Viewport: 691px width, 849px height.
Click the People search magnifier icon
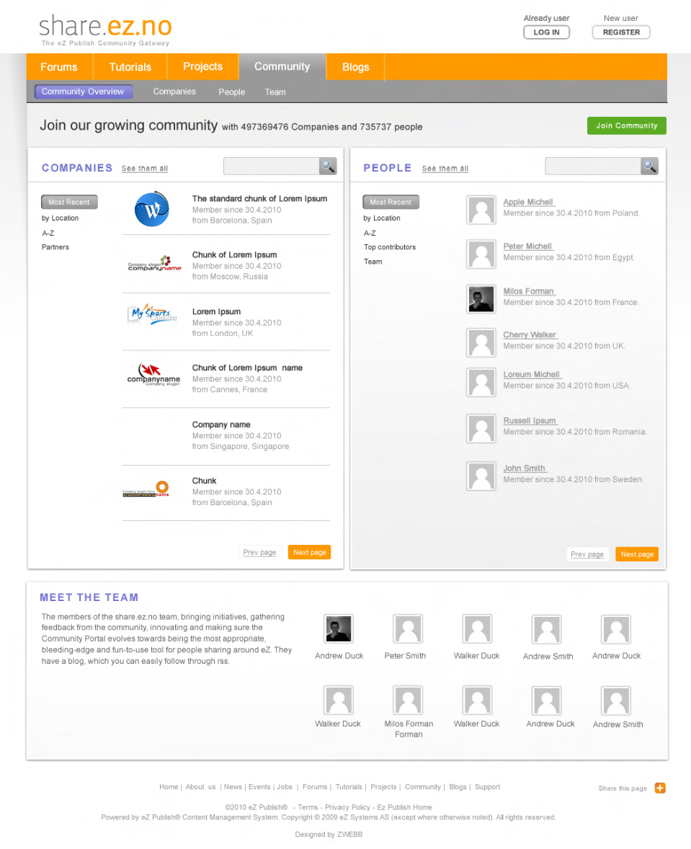tap(649, 166)
